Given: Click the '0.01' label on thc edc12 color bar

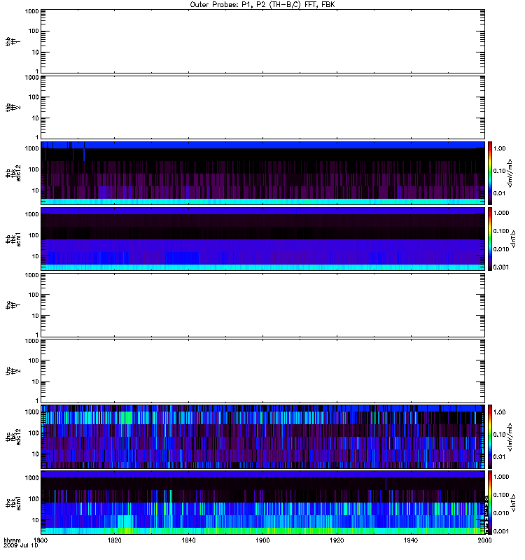Looking at the screenshot, I should pyautogui.click(x=499, y=457).
